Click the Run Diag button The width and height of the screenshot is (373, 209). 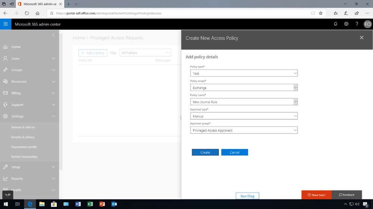(247, 196)
